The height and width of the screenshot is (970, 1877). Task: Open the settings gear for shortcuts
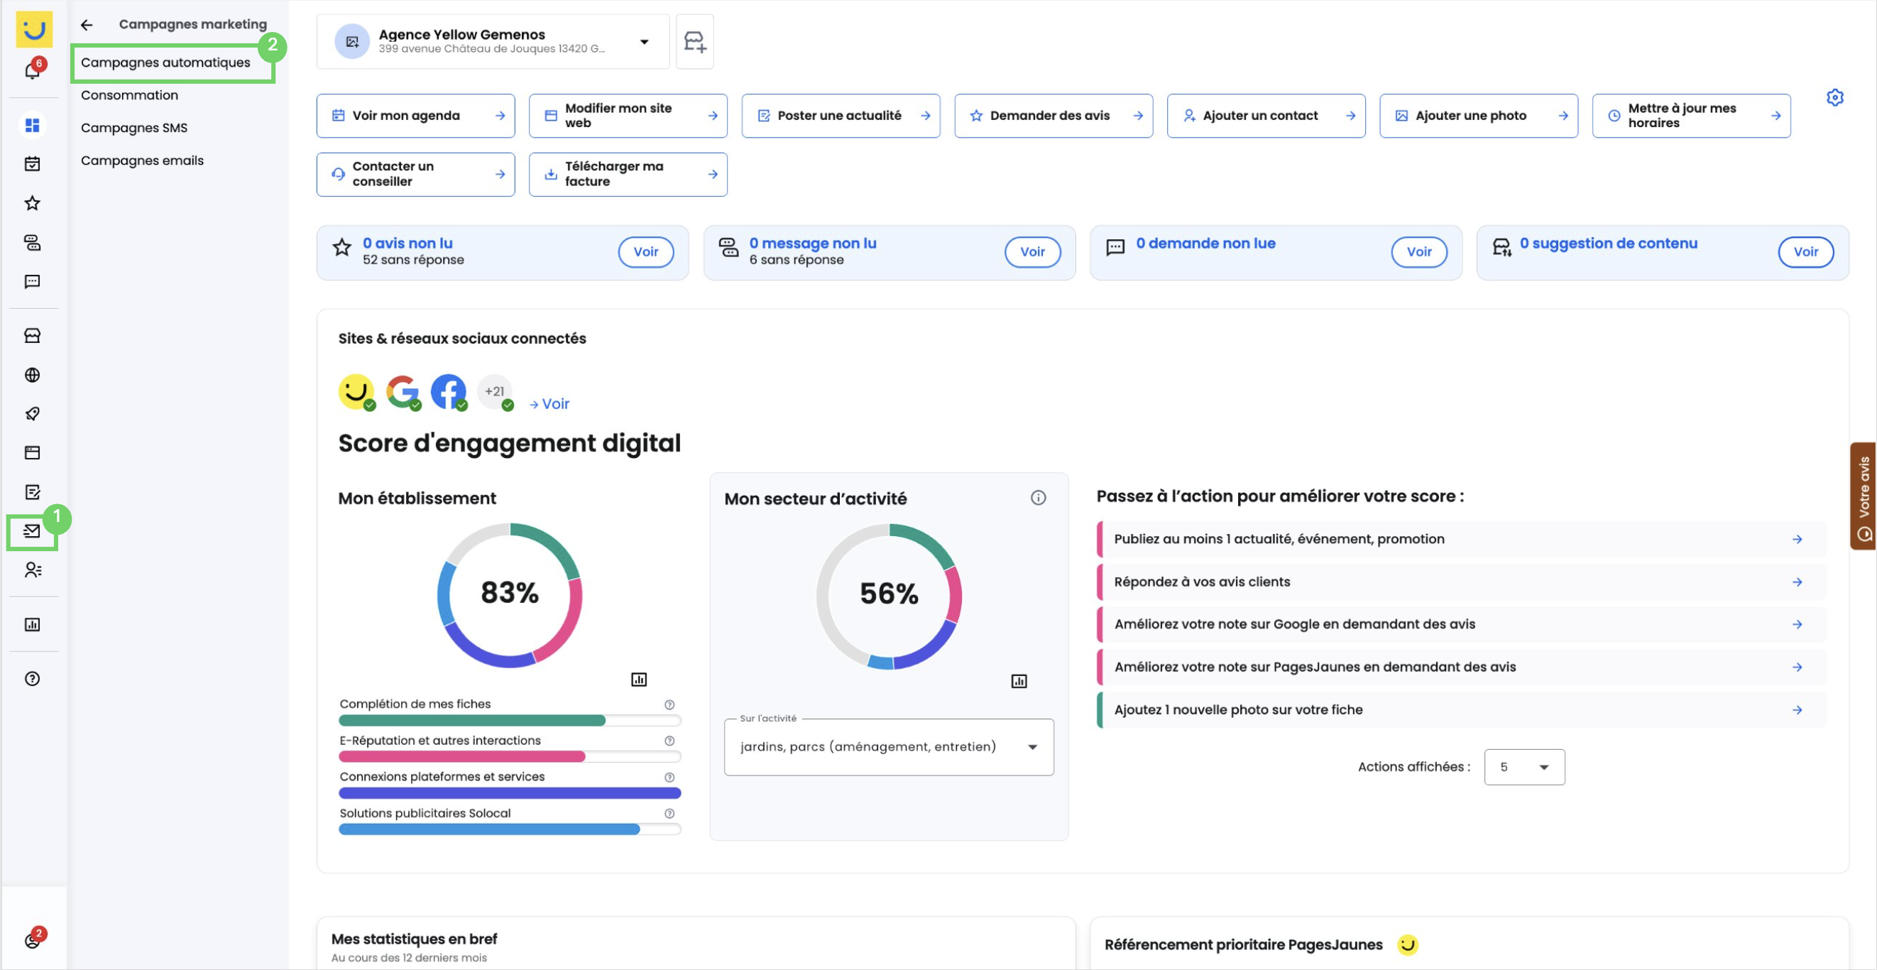(1834, 97)
